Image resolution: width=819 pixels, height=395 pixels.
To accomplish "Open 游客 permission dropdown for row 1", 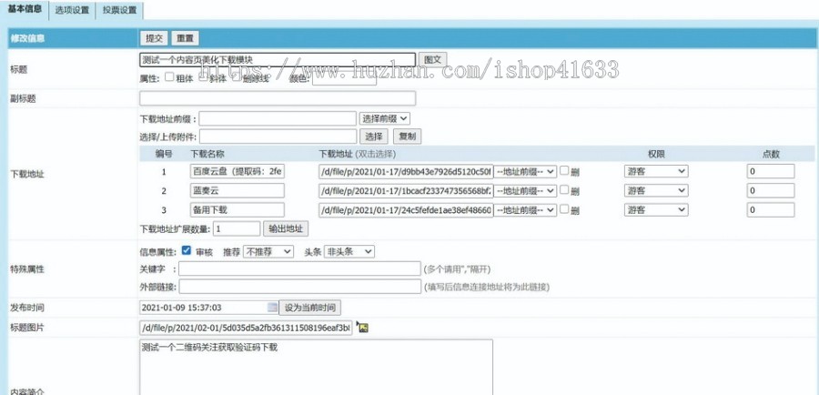I will click(656, 171).
